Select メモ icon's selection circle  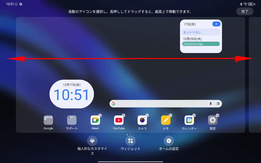click(x=171, y=115)
